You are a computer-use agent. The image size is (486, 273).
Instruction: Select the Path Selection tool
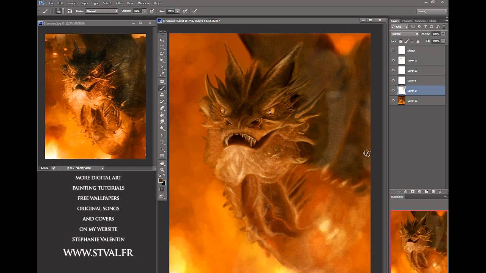tap(162, 149)
